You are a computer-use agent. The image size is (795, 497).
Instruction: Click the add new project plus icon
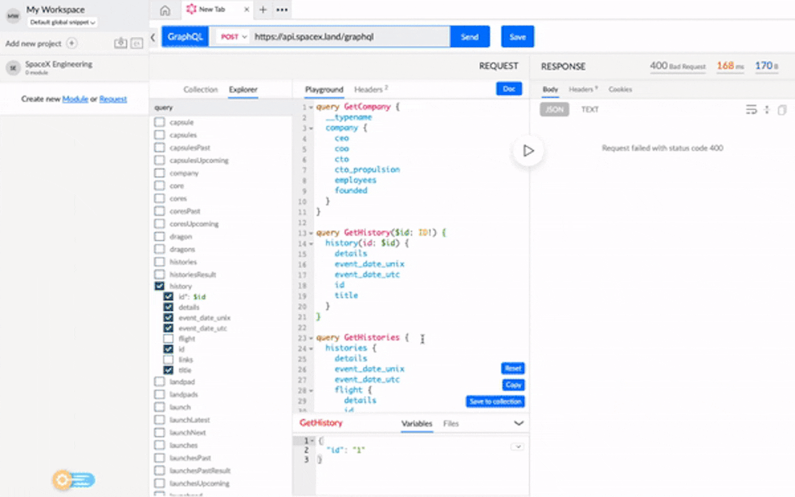pos(72,44)
